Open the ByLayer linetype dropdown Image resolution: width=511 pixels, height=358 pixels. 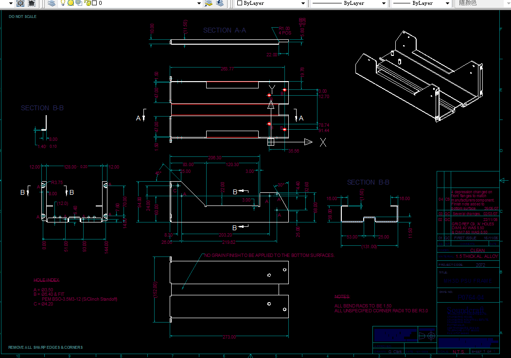click(x=384, y=3)
